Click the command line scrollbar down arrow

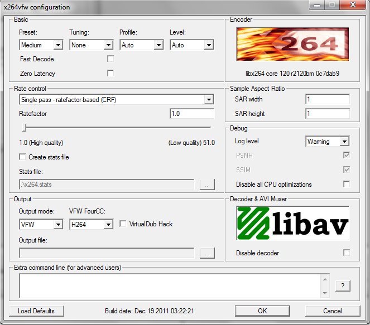[x=325, y=293]
